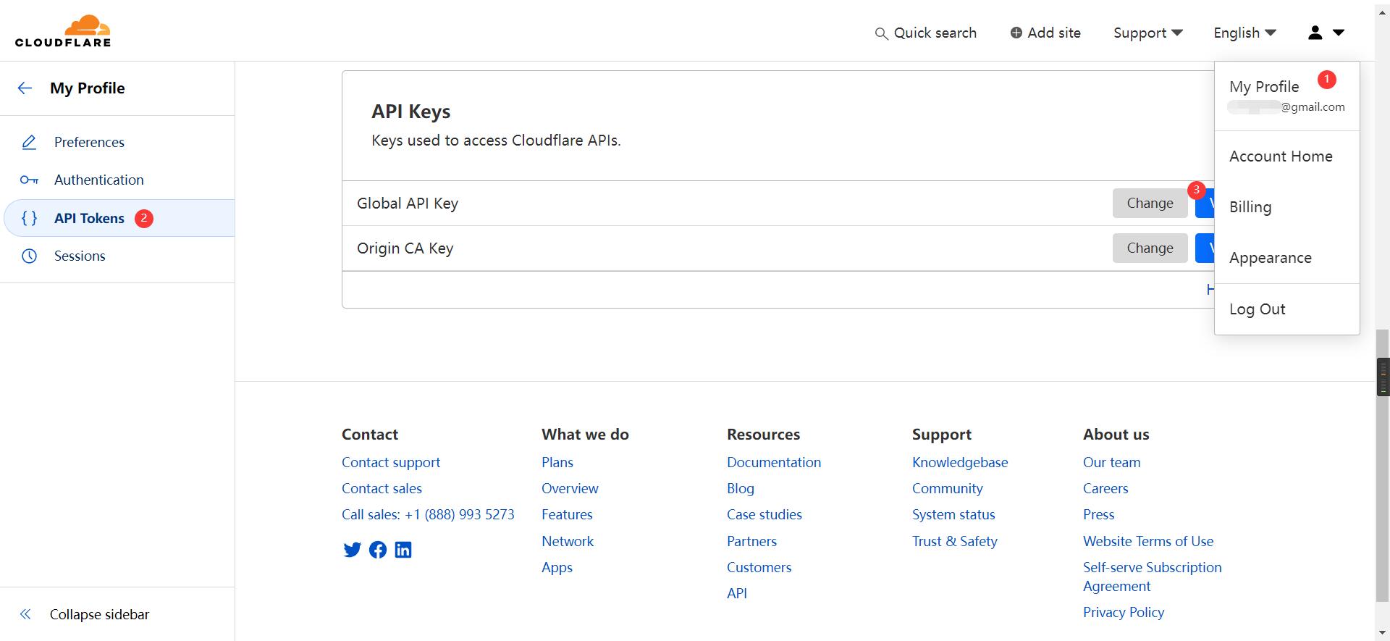Open the Support dropdown menu
Screen dimensions: 1390x641
click(x=1147, y=33)
